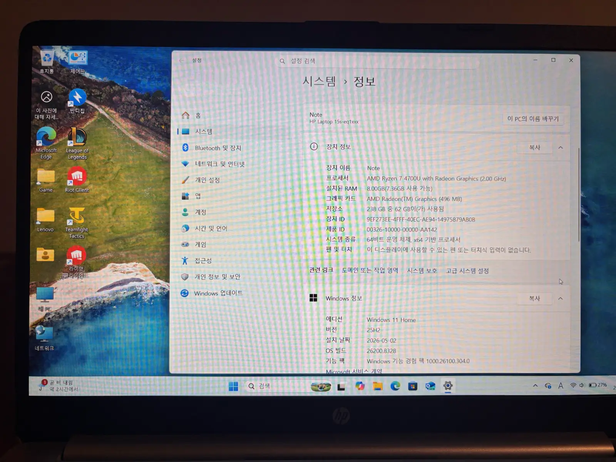Launch Teamfight Tactics from the desktop

click(x=77, y=223)
